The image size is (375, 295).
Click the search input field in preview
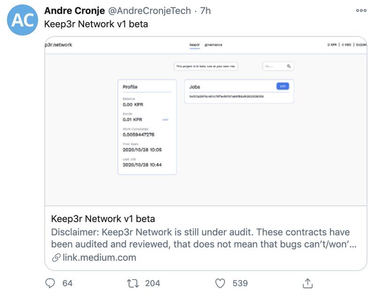[x=273, y=66]
